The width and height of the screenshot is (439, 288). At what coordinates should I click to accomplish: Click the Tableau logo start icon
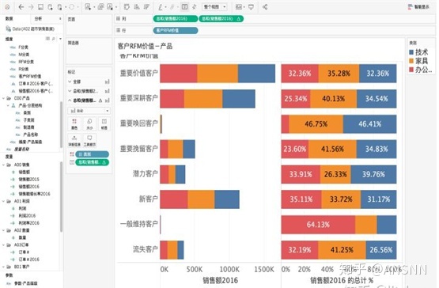[7, 7]
